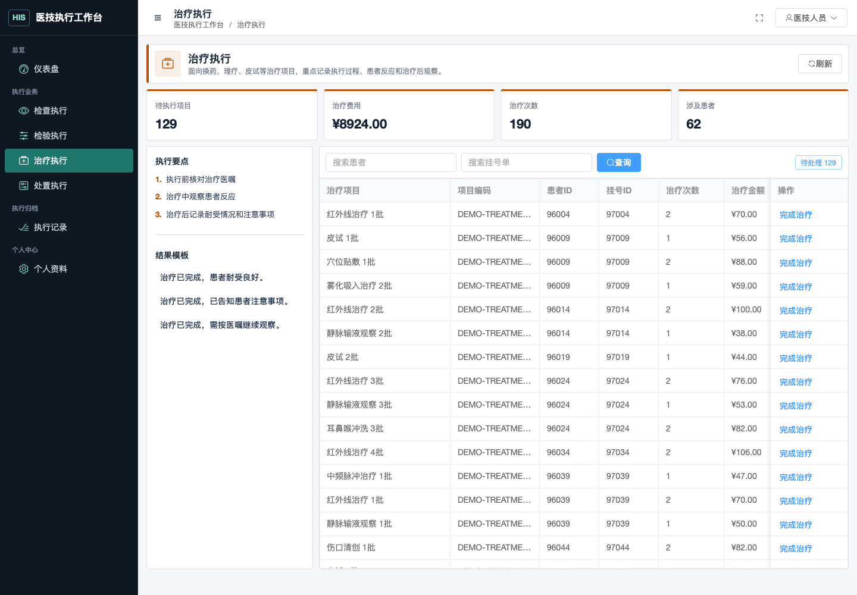The image size is (857, 595).
Task: Click the icon beside 处置执行
Action: 24,186
